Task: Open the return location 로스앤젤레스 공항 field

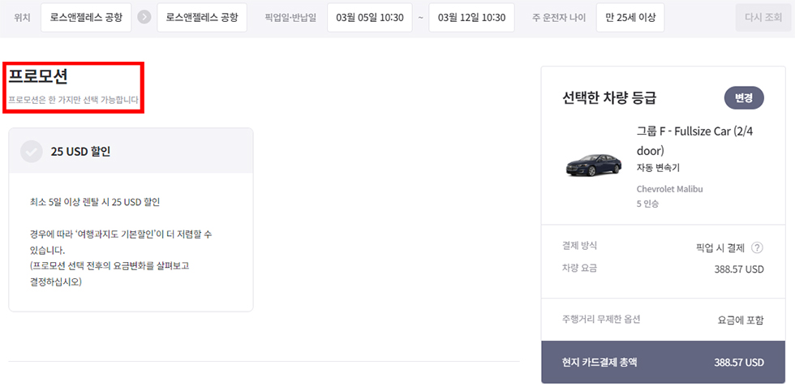Action: (x=202, y=17)
